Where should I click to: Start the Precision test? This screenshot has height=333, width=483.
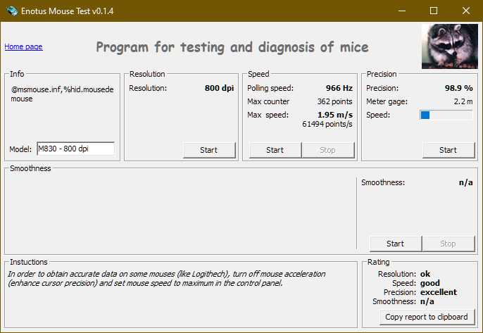coord(448,150)
